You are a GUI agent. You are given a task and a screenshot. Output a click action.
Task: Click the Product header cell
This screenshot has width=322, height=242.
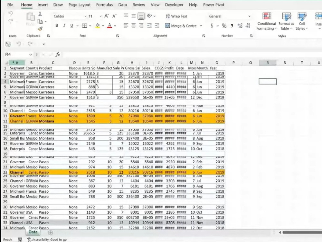pyautogui.click(x=53, y=68)
